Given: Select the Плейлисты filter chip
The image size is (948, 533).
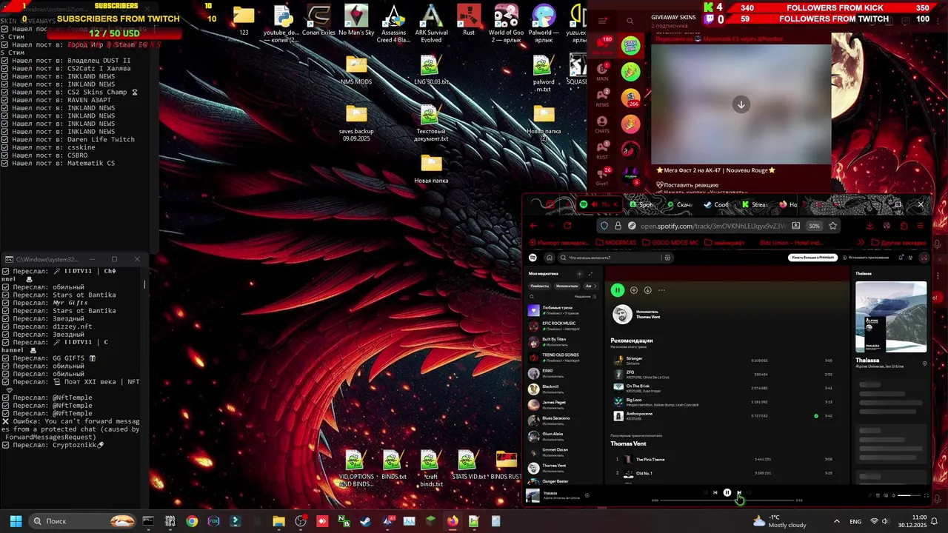Looking at the screenshot, I should 539,286.
